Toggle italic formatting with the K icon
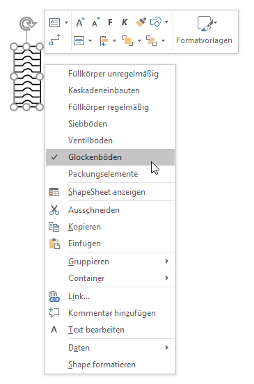Image resolution: width=254 pixels, height=384 pixels. [x=125, y=22]
